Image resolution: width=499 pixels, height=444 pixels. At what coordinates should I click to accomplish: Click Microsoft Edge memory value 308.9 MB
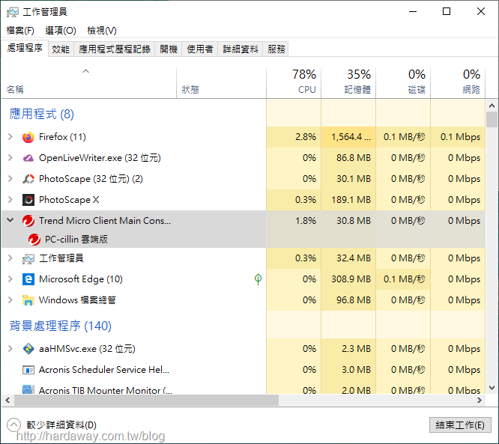tap(351, 279)
